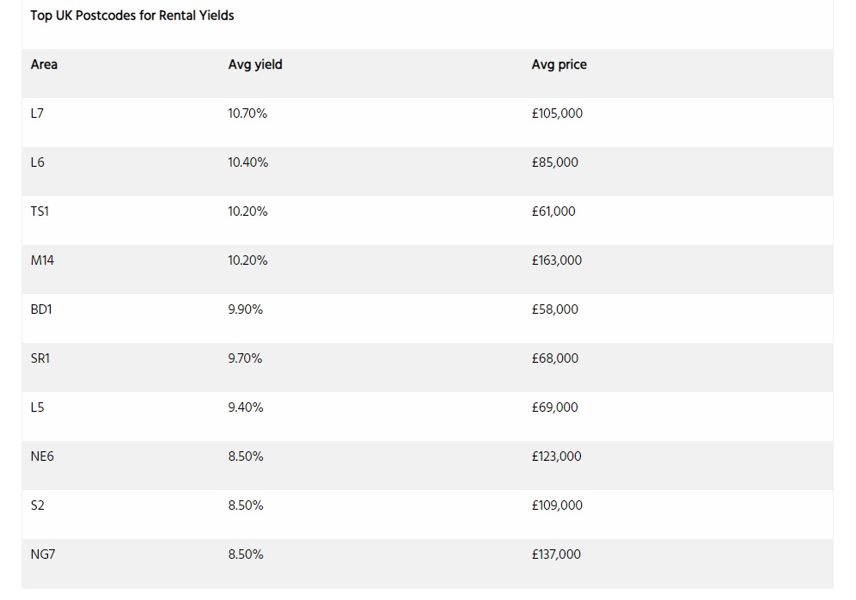
Task: Select the NG7 area cell
Action: point(43,554)
